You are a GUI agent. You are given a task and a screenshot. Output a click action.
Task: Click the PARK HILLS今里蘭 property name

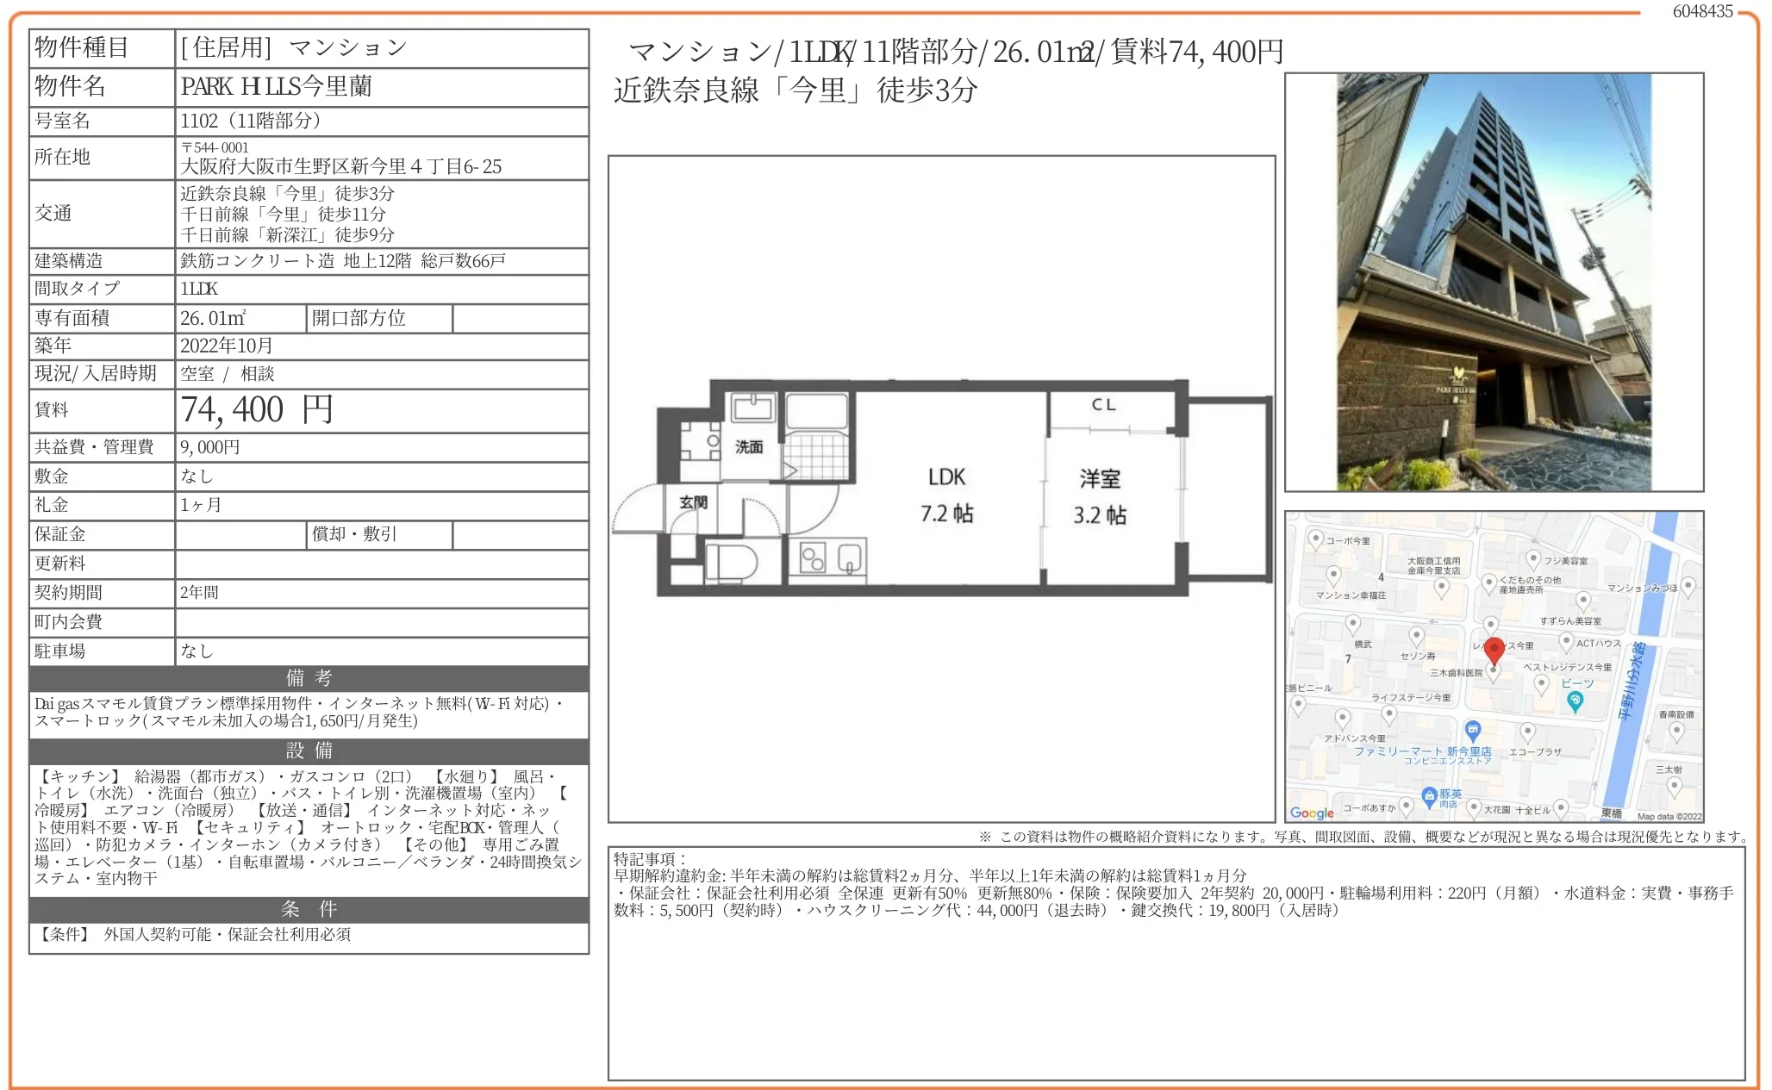276,86
